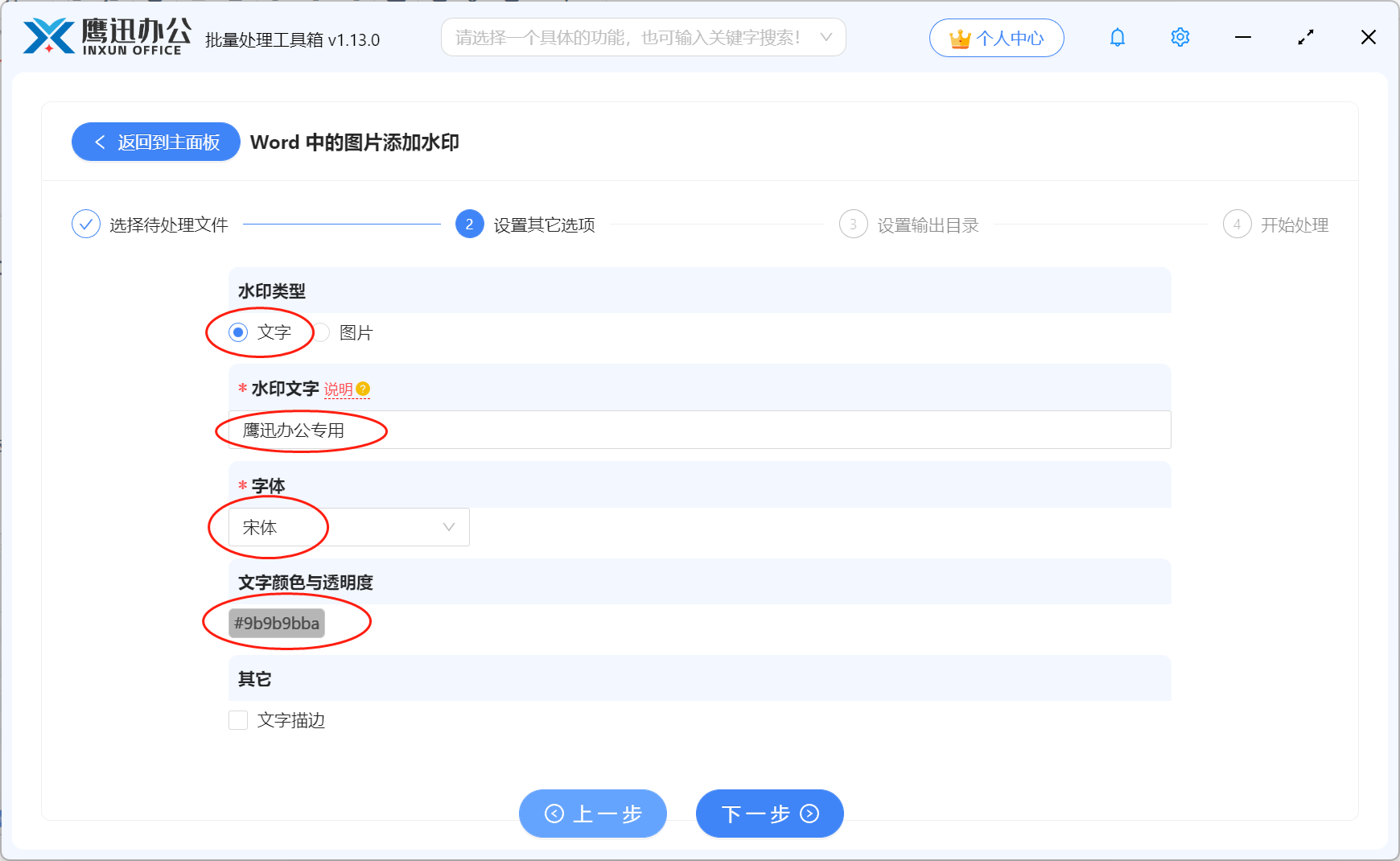Click the crown icon on 个人中心

click(958, 35)
